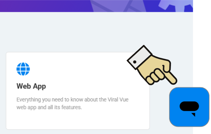Click the curled fingers of the hand graphic

pyautogui.click(x=155, y=77)
